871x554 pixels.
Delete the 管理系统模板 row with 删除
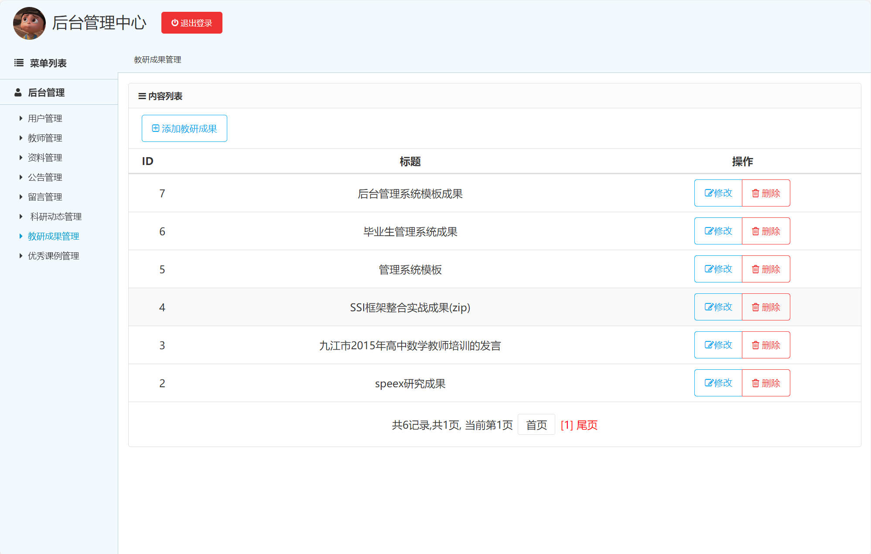(x=766, y=269)
